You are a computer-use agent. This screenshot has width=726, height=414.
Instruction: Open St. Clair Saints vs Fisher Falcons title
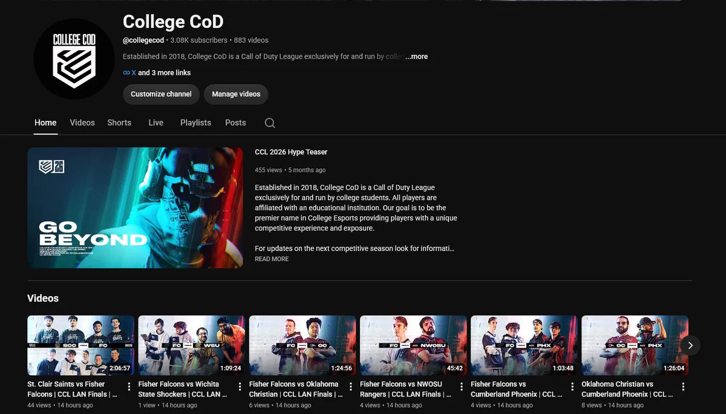(72, 389)
